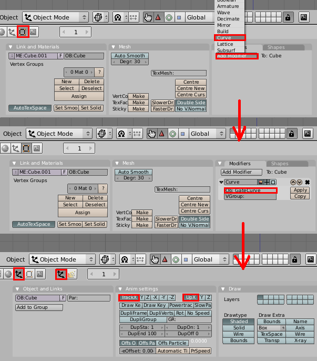This screenshot has height=361, width=317.
Task: Choose Mirror from the modifier menu
Action: [x=230, y=25]
